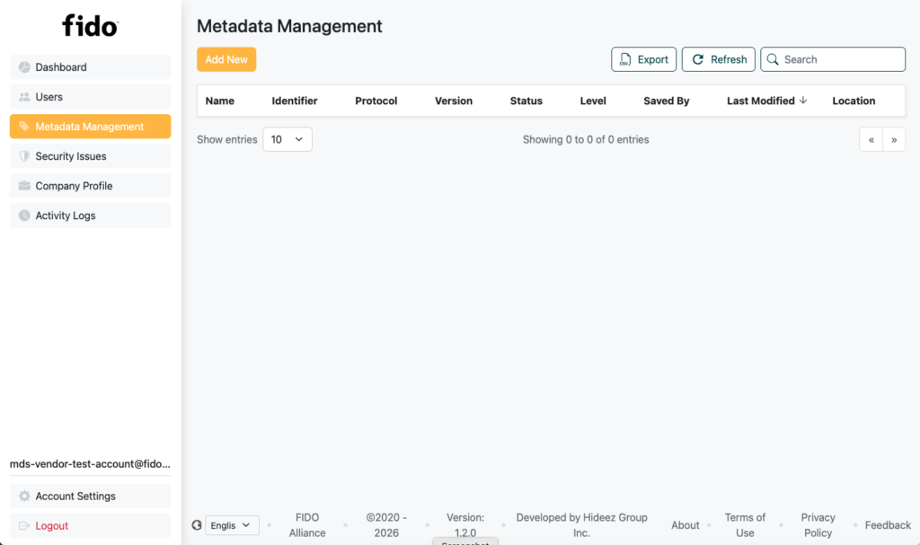920x545 pixels.
Task: Click the Add New button
Action: coord(226,59)
